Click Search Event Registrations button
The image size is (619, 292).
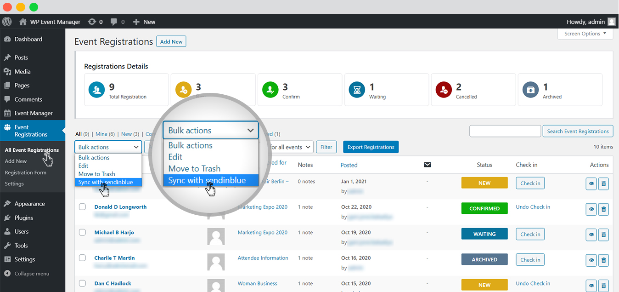(x=578, y=131)
